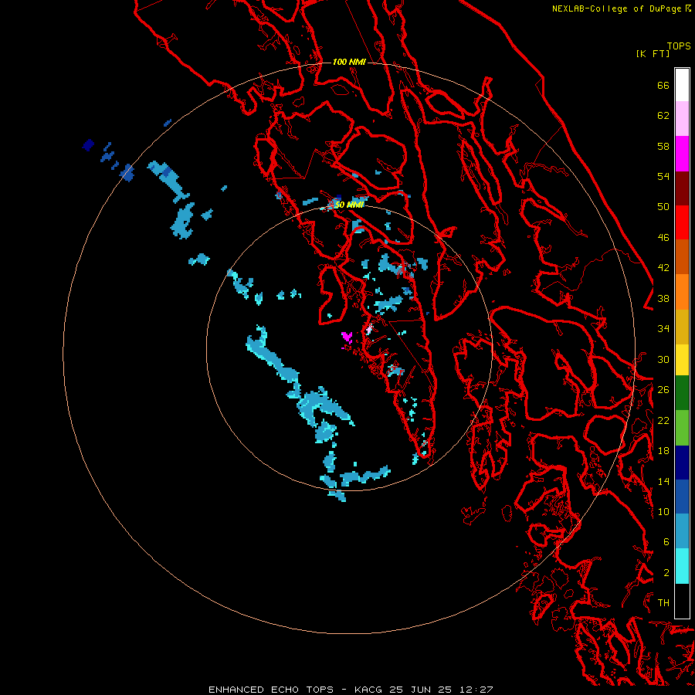Click the gold 34 kft legend swatch
Viewport: 695px width, 695px height.
682,326
